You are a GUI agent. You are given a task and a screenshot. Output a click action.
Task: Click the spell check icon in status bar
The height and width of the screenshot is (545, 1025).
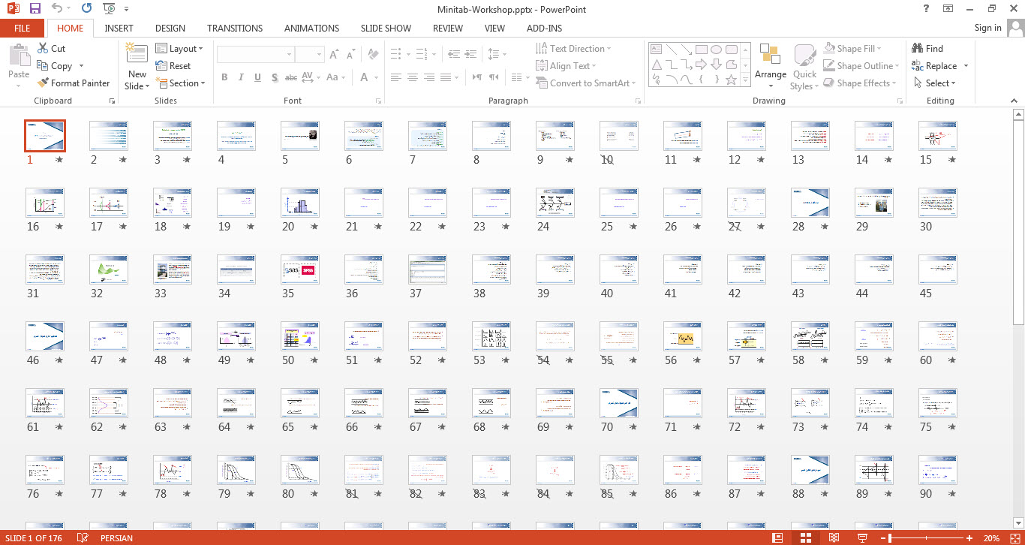(x=83, y=538)
